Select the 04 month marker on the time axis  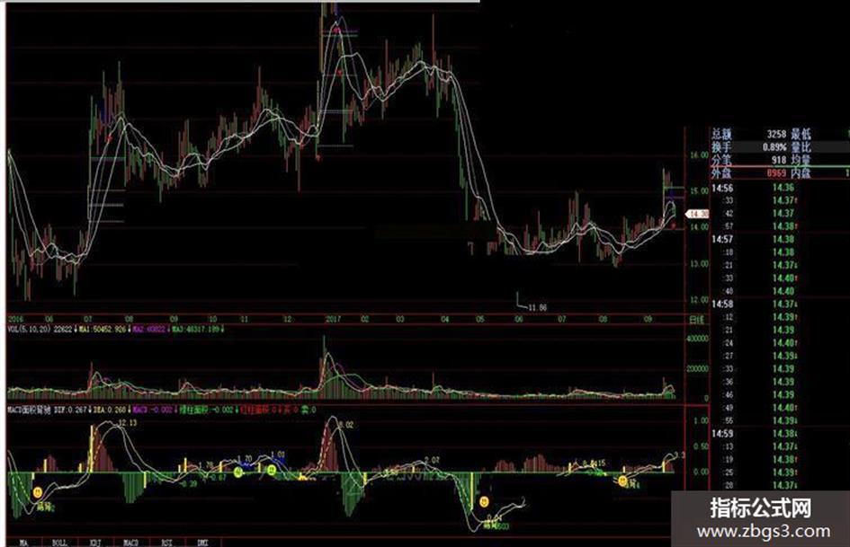coord(445,319)
